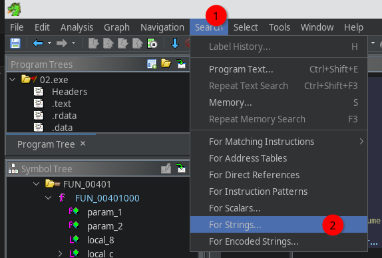Screen dimensions: 382x258
Task: Click the function f icon beside FUN_00401000
Action: click(x=62, y=197)
